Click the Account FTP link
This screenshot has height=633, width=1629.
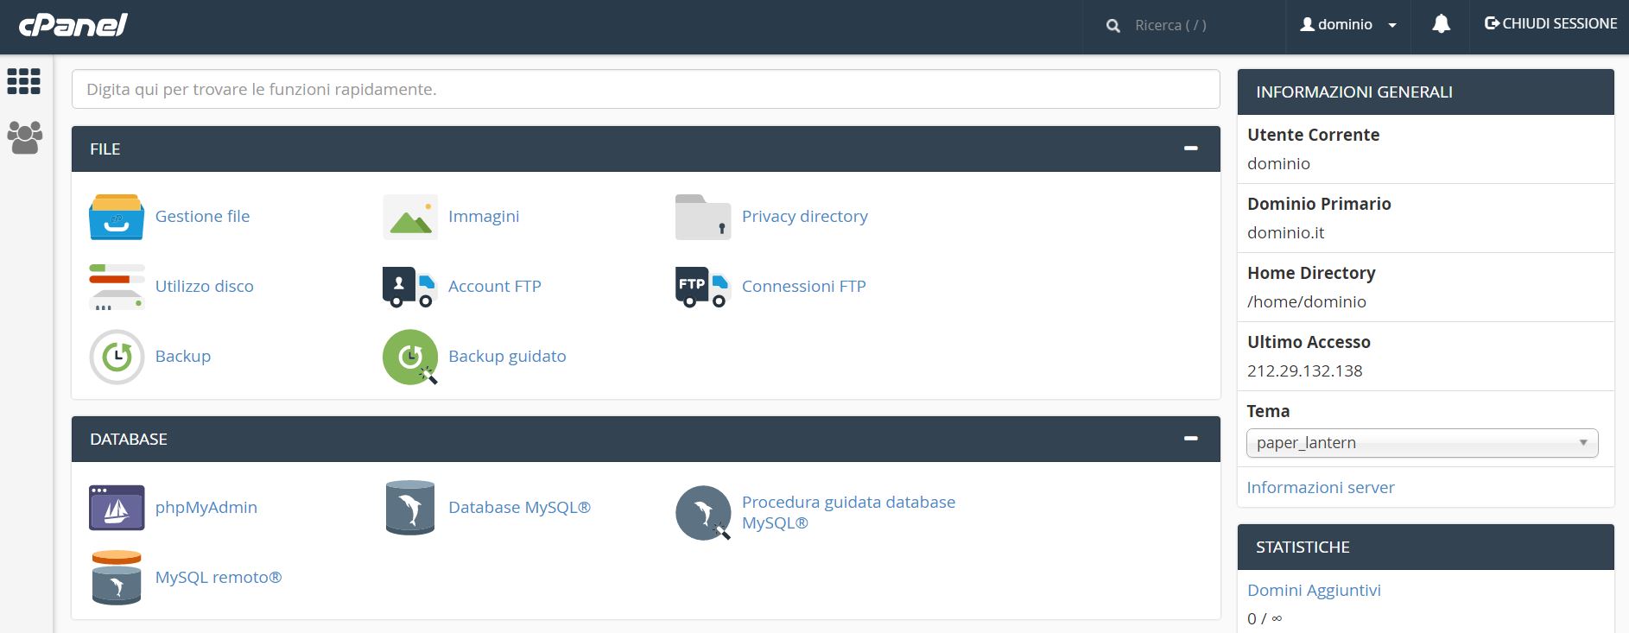coord(495,287)
